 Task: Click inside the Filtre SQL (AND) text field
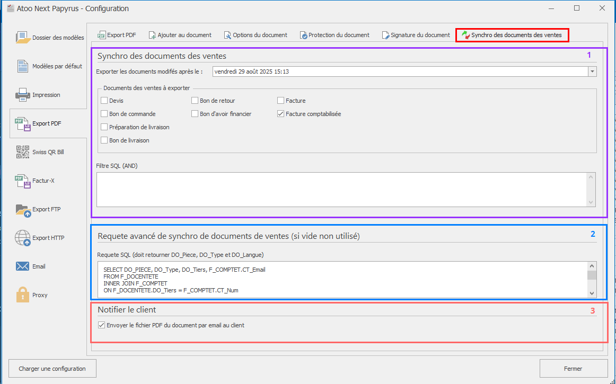tap(341, 189)
